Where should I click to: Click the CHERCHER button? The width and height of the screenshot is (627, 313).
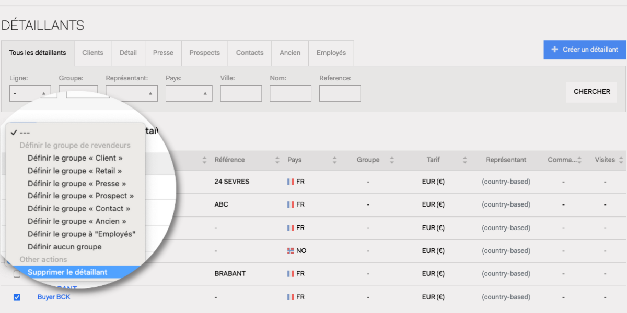[x=592, y=92]
